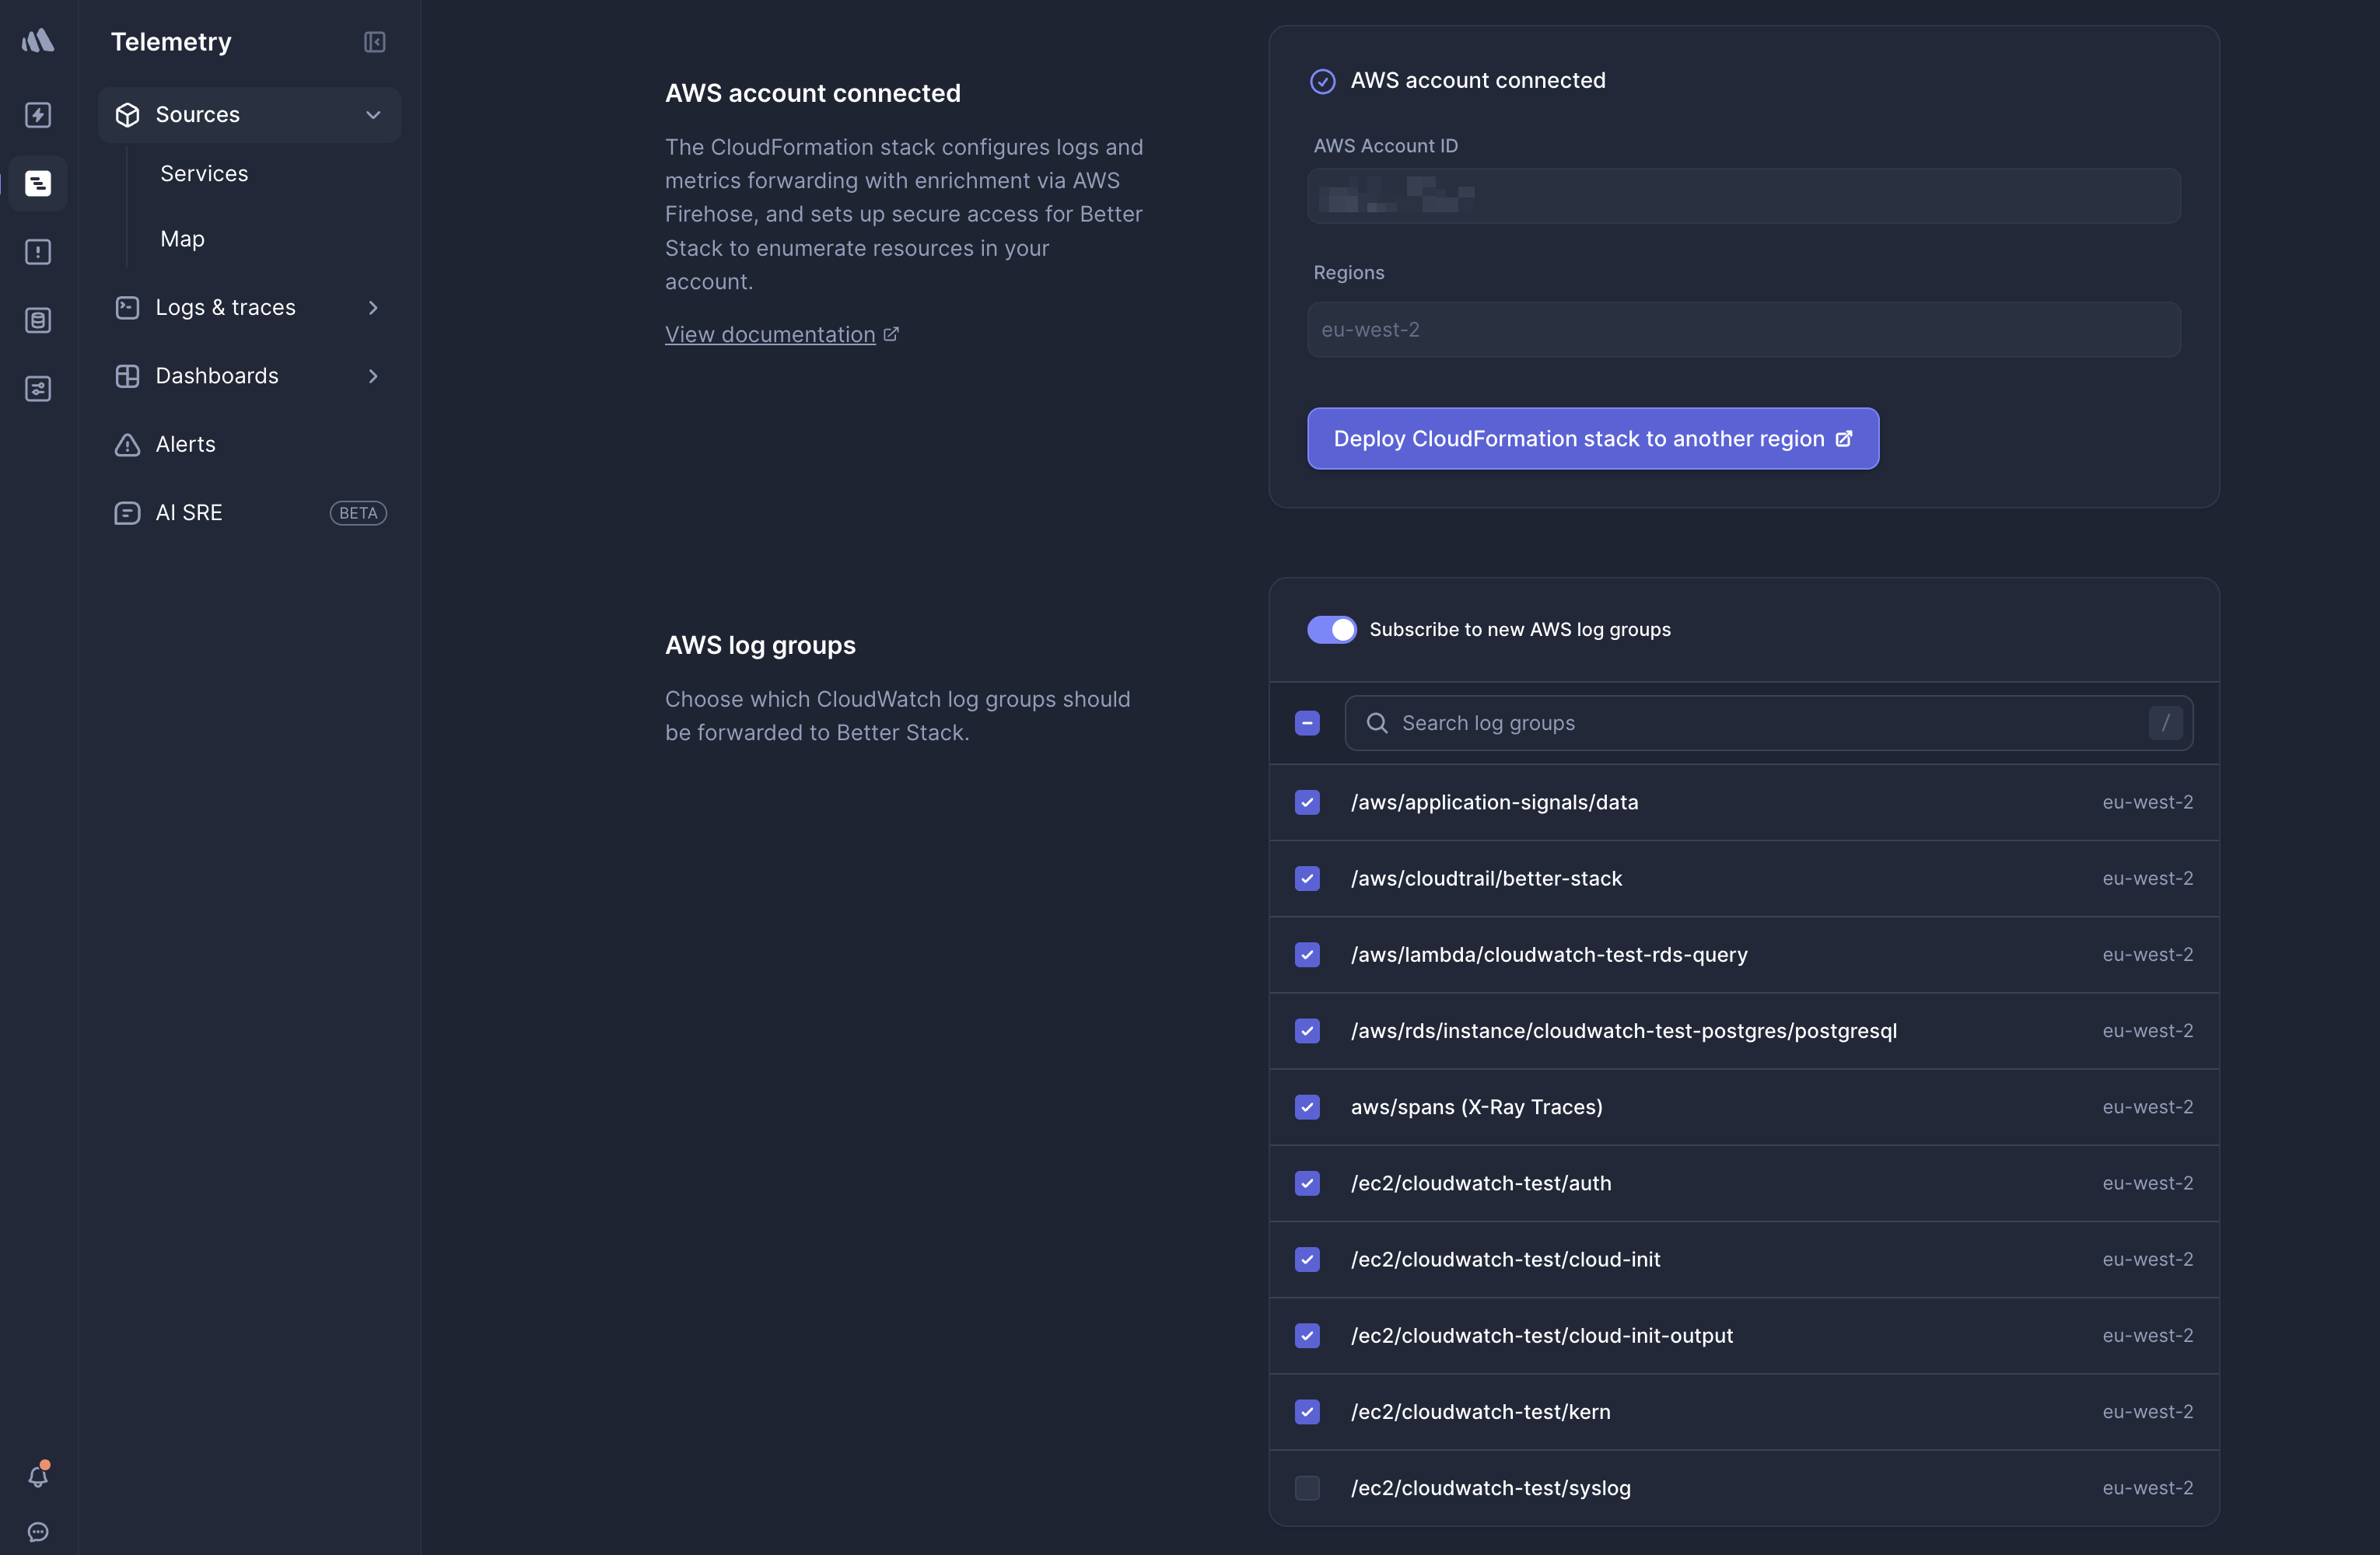The width and height of the screenshot is (2380, 1555).
Task: Open the settings sliders icon in sidebar
Action: point(38,389)
